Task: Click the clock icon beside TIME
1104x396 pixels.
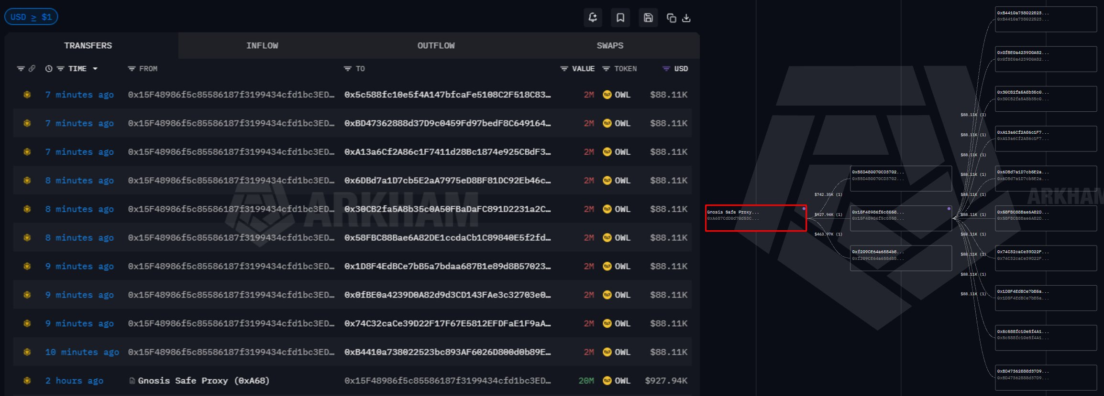Action: click(x=49, y=69)
